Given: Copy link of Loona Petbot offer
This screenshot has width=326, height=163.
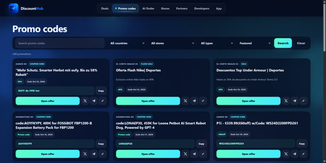Looking at the screenshot, I should (203, 154).
